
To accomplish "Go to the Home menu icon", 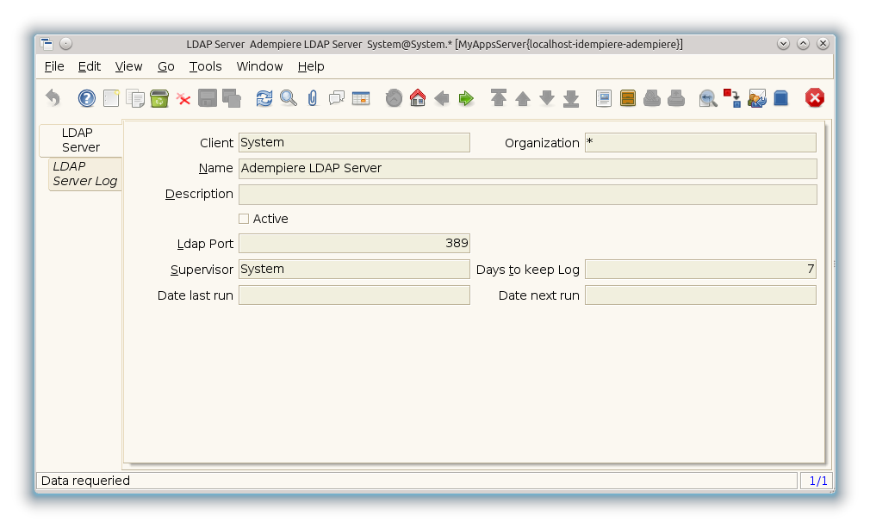I will click(x=418, y=98).
